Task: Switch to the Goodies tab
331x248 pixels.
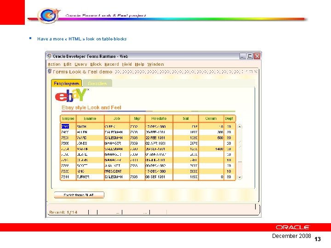Action: tap(97, 83)
